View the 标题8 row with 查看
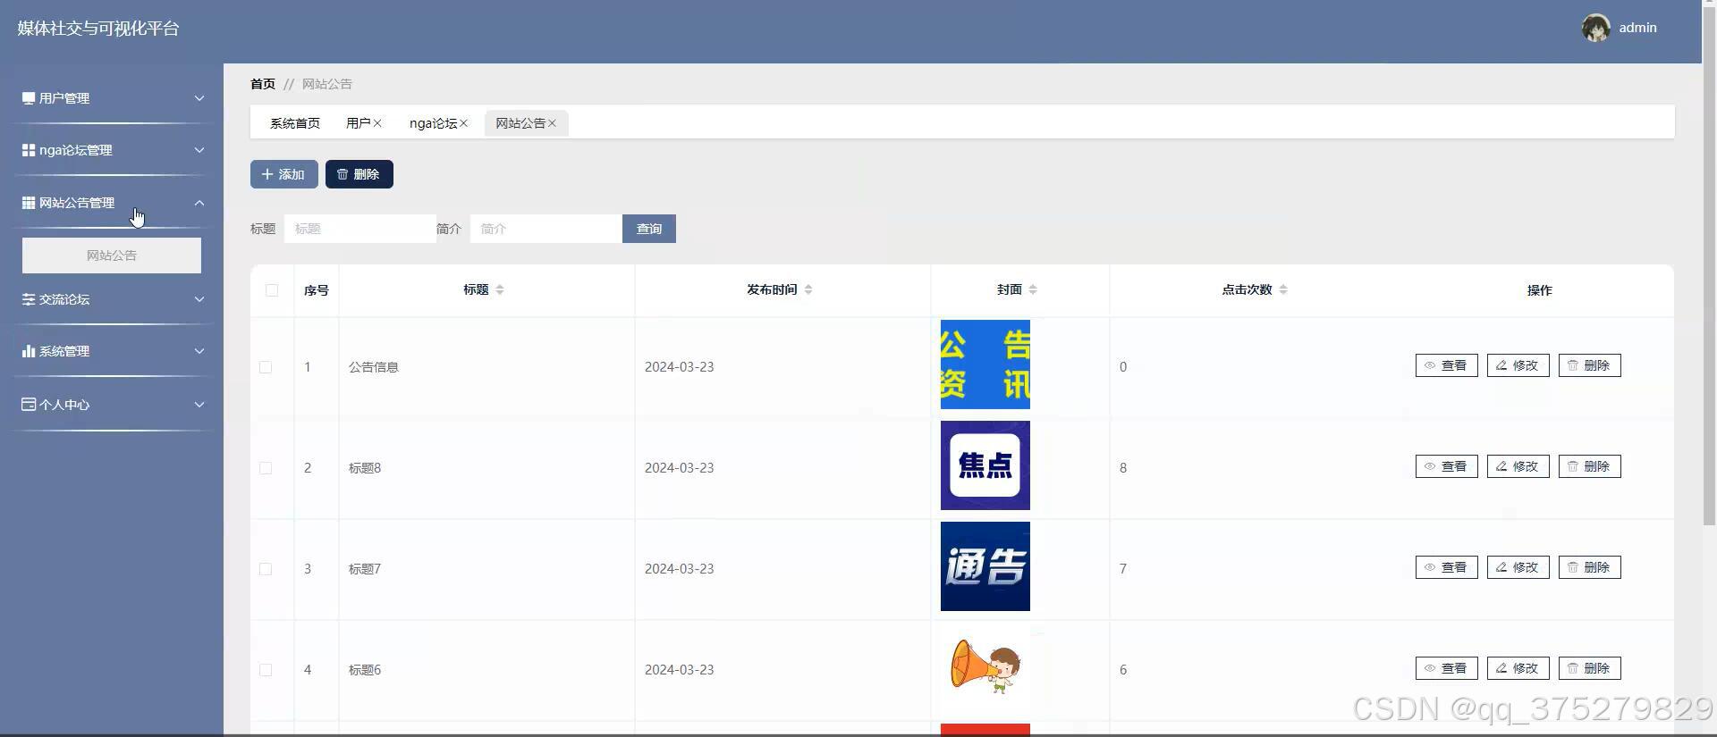 1446,466
